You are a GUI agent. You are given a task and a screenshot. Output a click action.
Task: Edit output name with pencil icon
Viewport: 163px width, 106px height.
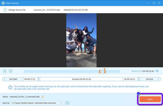point(43,97)
